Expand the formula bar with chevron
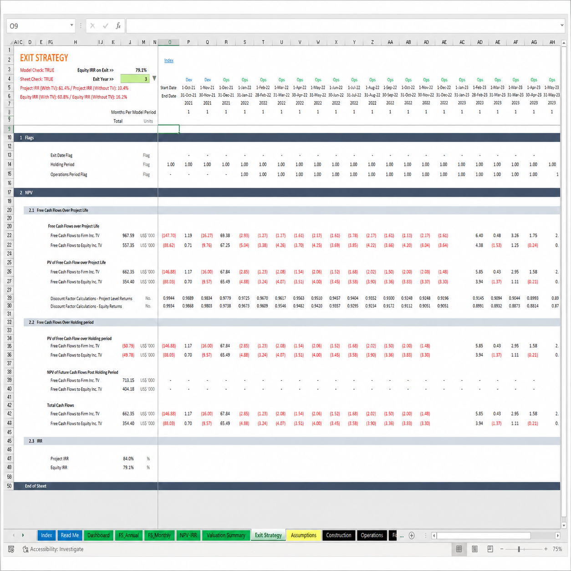The width and height of the screenshot is (571, 571). click(562, 25)
